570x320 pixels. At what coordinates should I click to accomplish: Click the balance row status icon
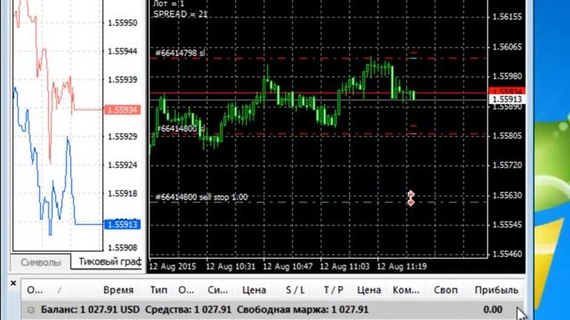pos(31,310)
